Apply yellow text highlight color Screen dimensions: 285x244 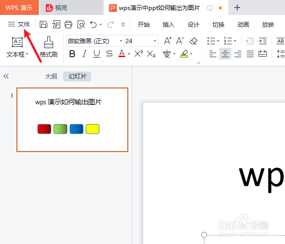184,54
